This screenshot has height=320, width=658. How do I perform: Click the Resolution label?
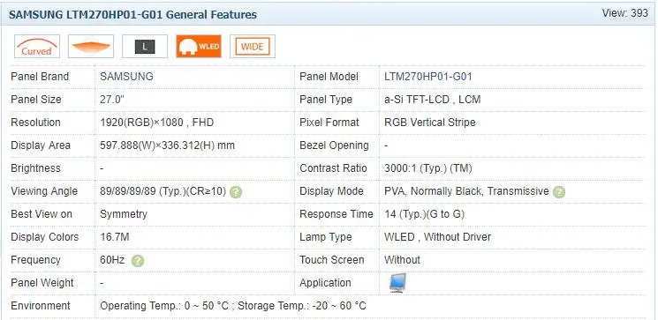35,123
